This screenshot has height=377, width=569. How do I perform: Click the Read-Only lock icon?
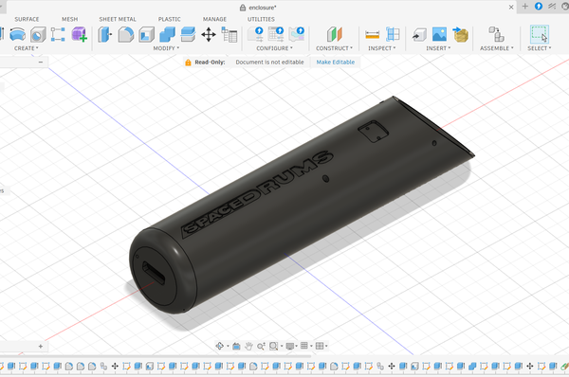point(188,63)
